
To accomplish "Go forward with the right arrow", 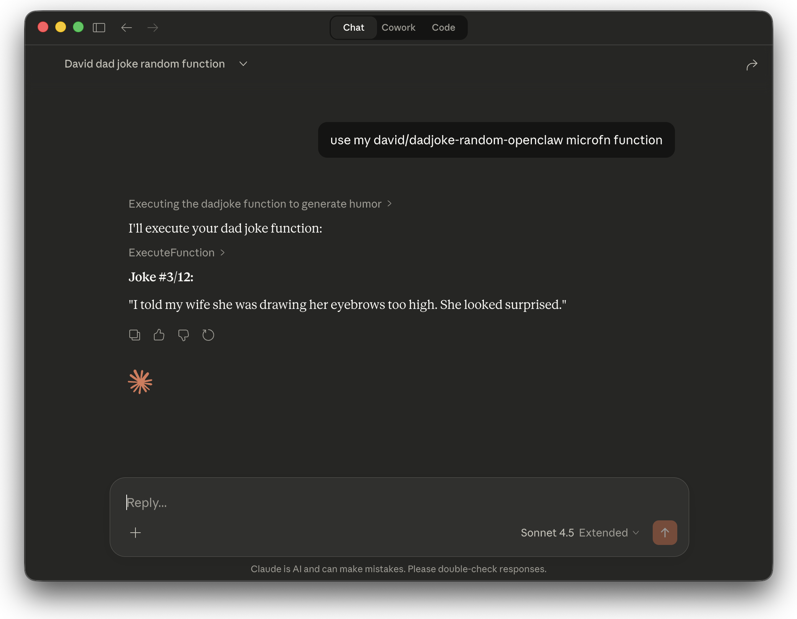I will click(x=153, y=28).
